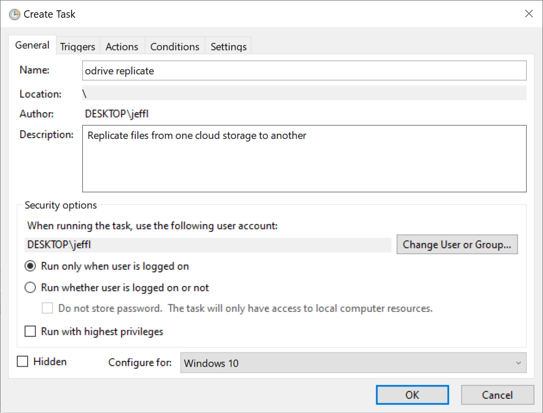Click the Change User or Group button
This screenshot has width=543, height=413.
(457, 244)
